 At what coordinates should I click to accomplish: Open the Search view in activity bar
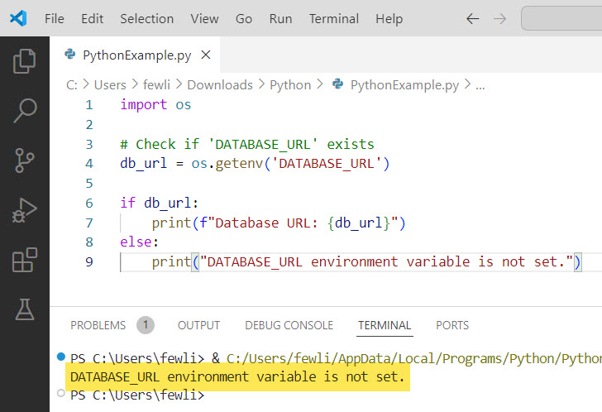pos(25,111)
